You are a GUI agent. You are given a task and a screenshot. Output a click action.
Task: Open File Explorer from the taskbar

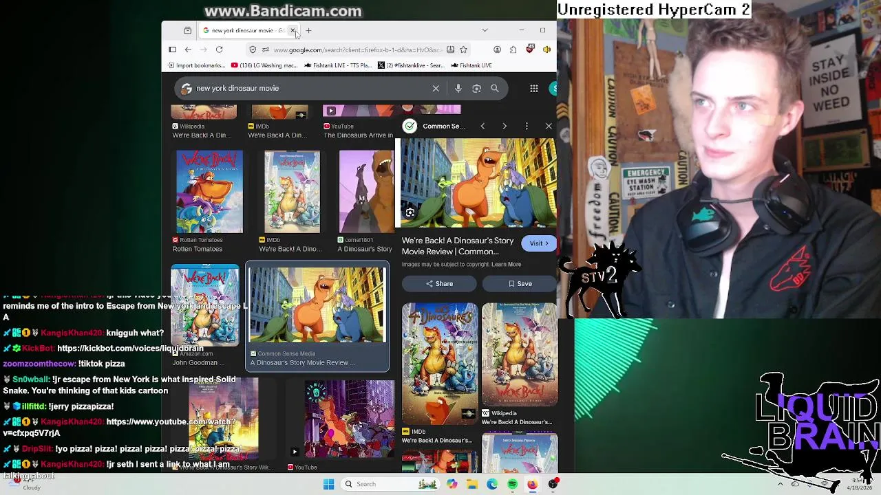coord(472,484)
